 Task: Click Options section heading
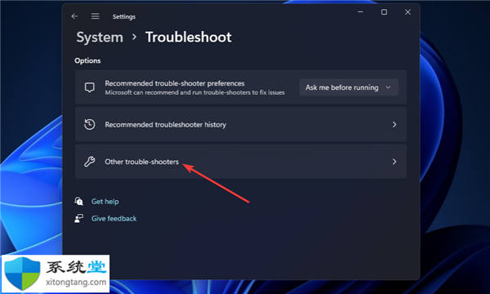pos(87,60)
